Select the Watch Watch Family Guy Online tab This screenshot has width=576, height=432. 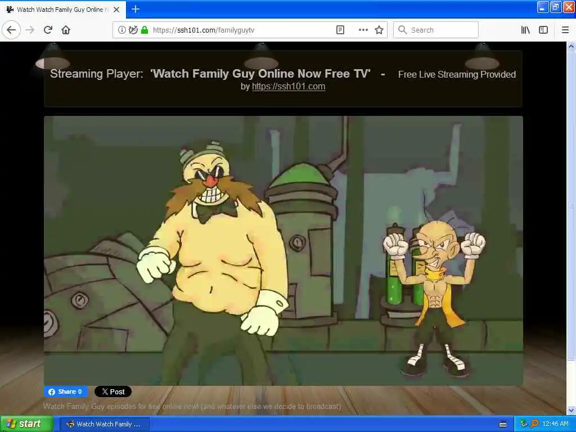(x=62, y=10)
